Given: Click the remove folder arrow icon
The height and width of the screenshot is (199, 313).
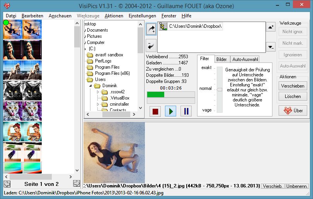Looking at the screenshot, I should pos(151,45).
